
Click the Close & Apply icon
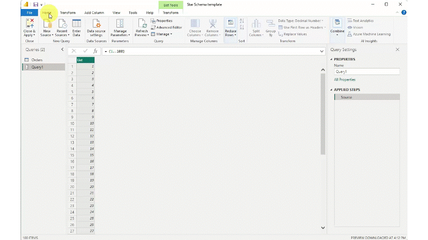tap(29, 24)
